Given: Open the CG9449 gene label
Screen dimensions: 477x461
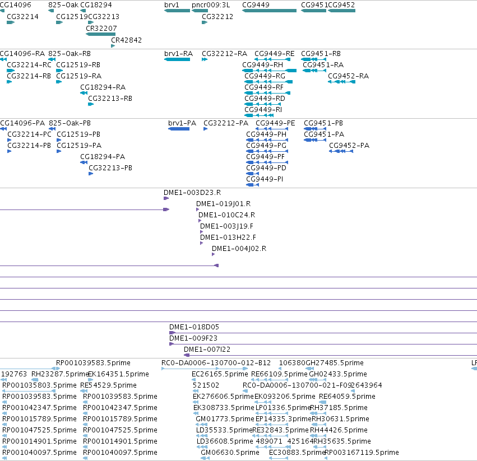Looking at the screenshot, I should [x=256, y=5].
